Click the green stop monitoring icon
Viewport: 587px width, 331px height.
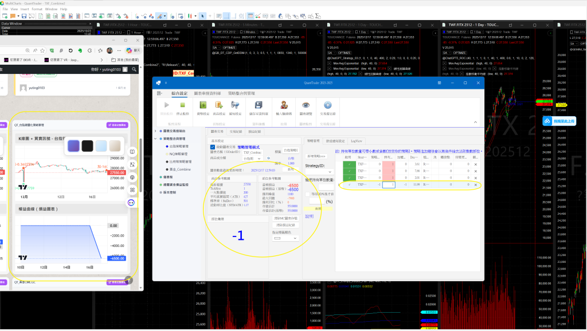pos(183,105)
